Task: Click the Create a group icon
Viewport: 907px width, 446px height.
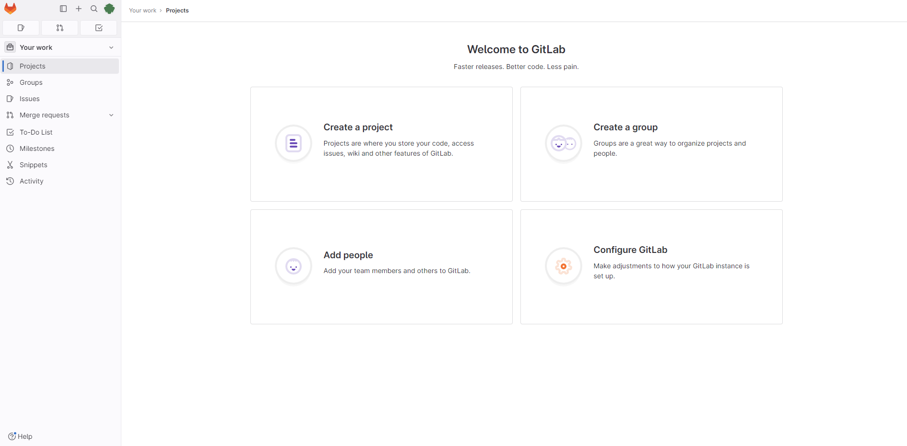Action: click(564, 143)
